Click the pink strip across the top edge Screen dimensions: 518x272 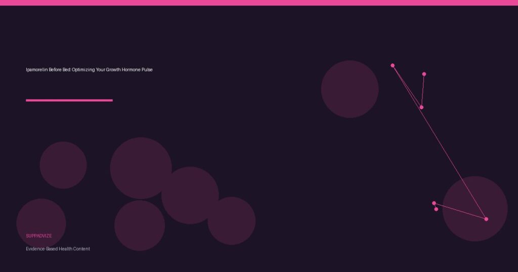pyautogui.click(x=259, y=3)
